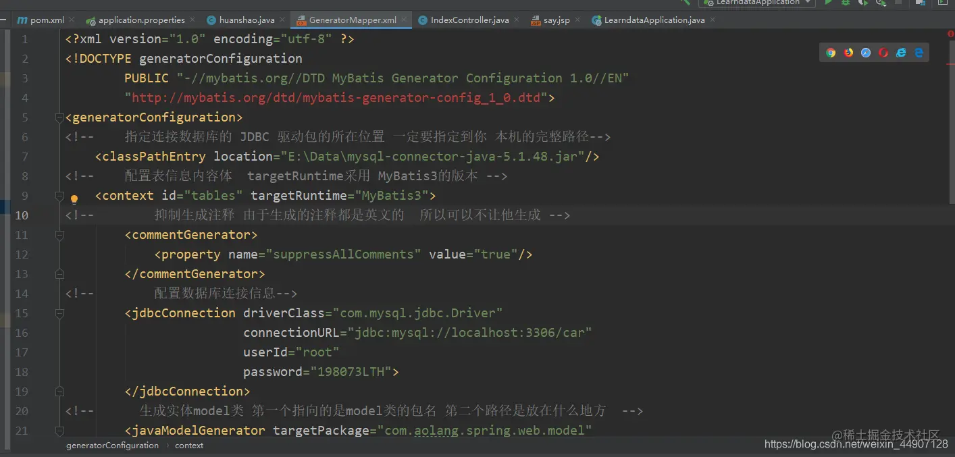This screenshot has width=955, height=457.
Task: Click the password attribute value
Action: (351, 372)
